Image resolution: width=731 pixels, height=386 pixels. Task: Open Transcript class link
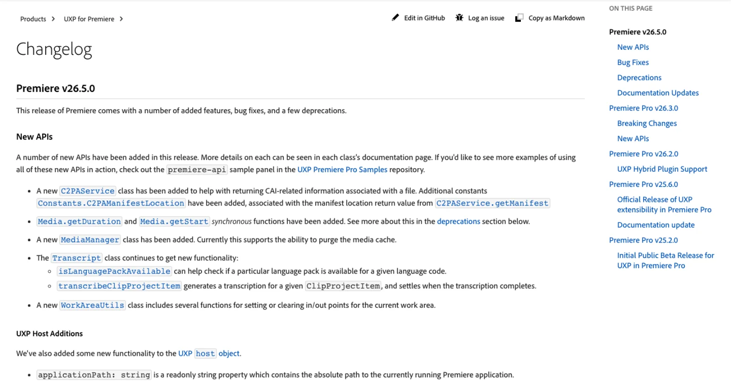(77, 258)
